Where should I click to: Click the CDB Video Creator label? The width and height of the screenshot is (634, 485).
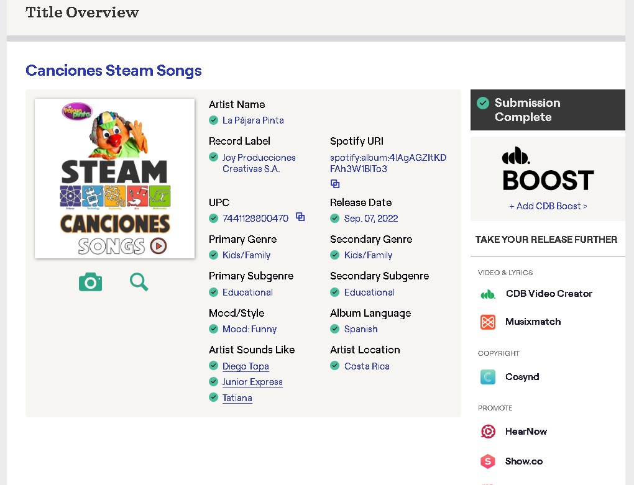click(x=549, y=294)
